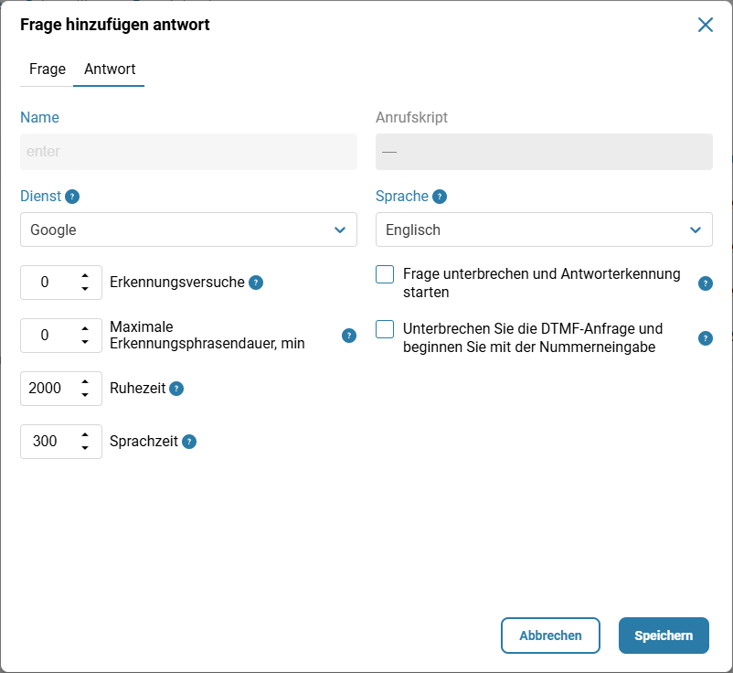Show help for Erkennungsversuche

[x=256, y=283]
